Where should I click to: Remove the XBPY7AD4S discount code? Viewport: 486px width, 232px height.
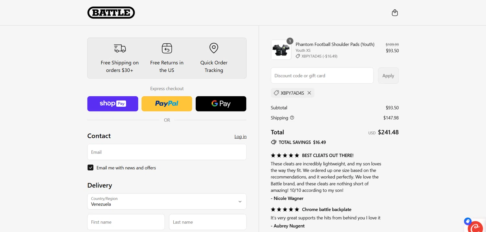309,93
